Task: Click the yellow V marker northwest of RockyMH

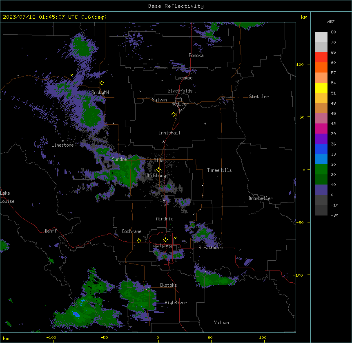Action: (71, 75)
